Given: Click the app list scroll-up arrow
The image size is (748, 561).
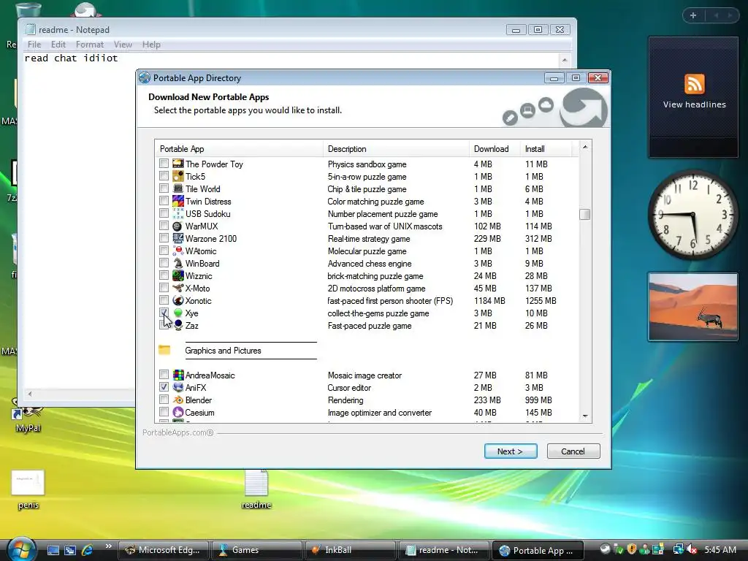Looking at the screenshot, I should tap(585, 148).
